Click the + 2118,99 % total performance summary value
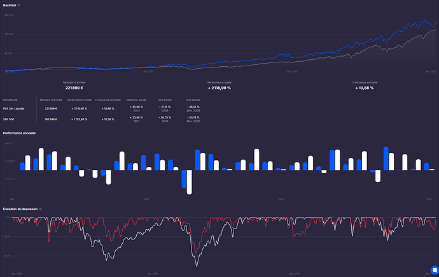The image size is (439, 277). (x=218, y=88)
